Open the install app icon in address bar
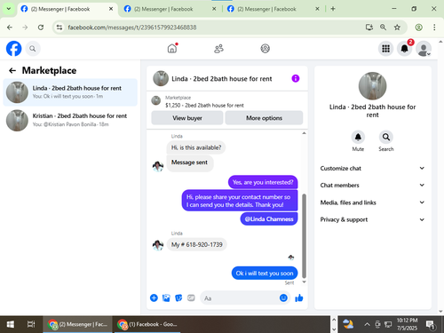Screen dimensions: 444x333 [369, 28]
